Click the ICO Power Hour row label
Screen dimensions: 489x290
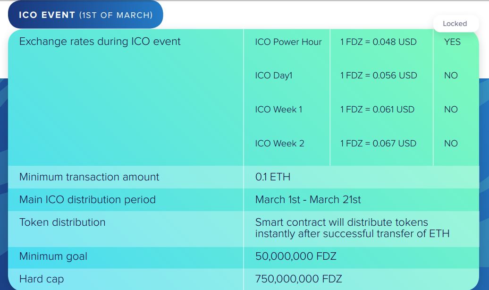coord(288,42)
